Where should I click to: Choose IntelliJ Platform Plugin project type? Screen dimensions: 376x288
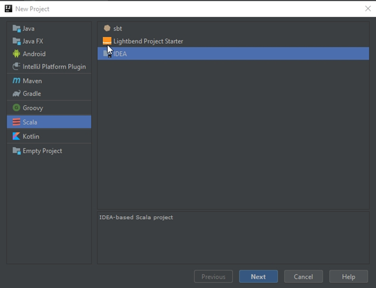[x=49, y=67]
